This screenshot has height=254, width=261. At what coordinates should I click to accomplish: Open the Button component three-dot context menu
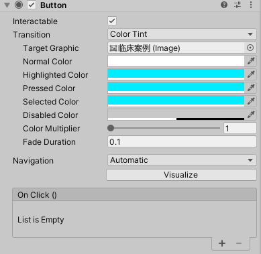251,5
